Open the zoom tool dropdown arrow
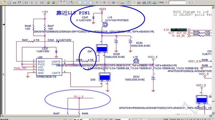 click(x=76, y=3)
